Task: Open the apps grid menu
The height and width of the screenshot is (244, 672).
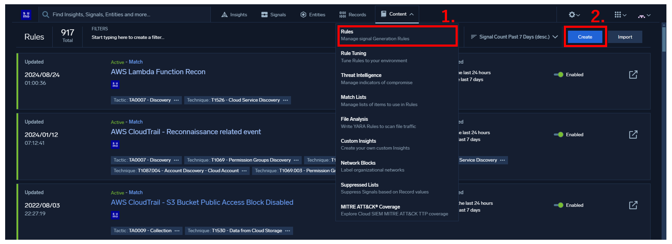Action: (x=620, y=15)
